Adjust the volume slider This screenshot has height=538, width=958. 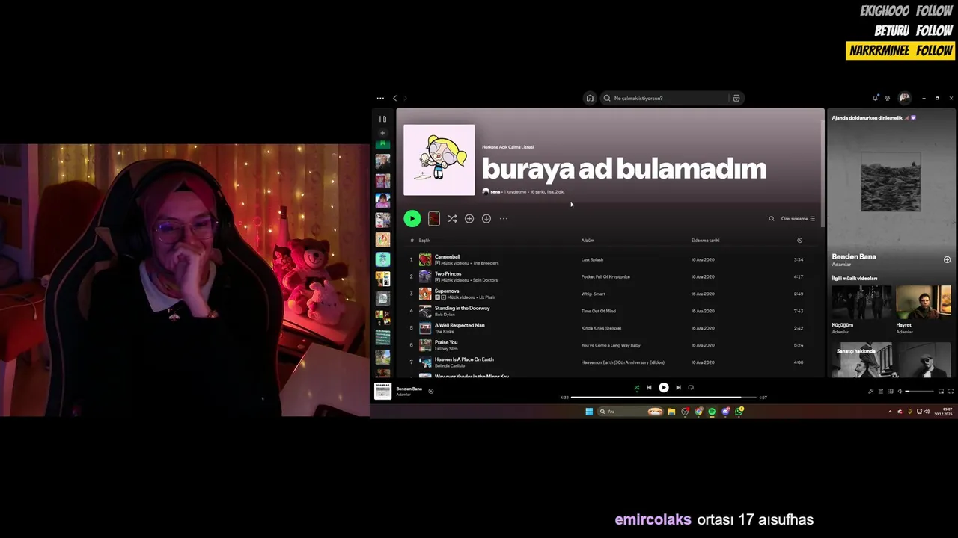coord(920,392)
